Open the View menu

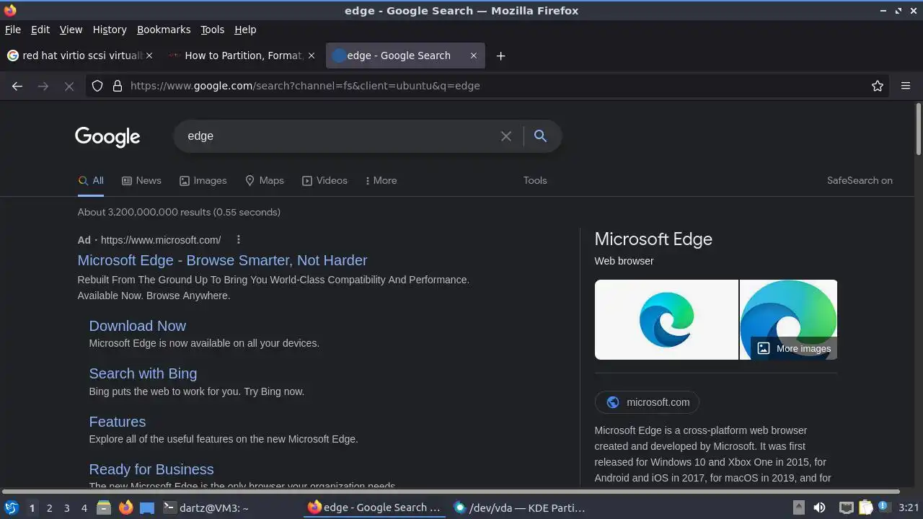(71, 30)
